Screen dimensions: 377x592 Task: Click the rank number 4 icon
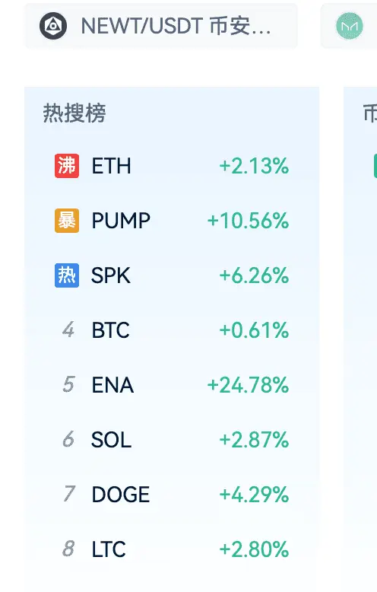[x=68, y=330]
